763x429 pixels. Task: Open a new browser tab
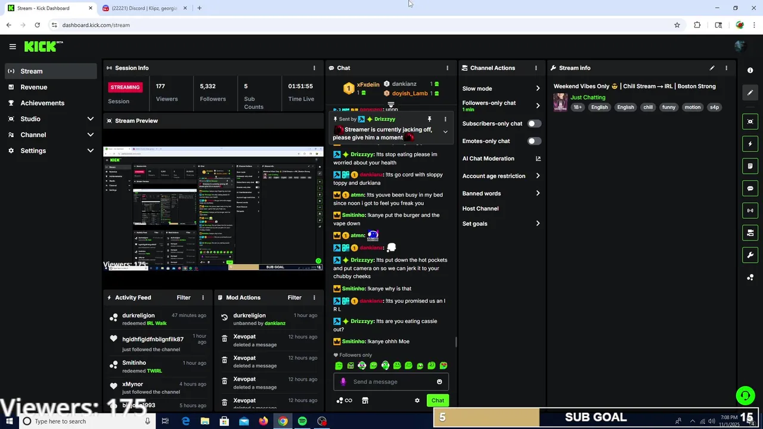click(x=199, y=8)
